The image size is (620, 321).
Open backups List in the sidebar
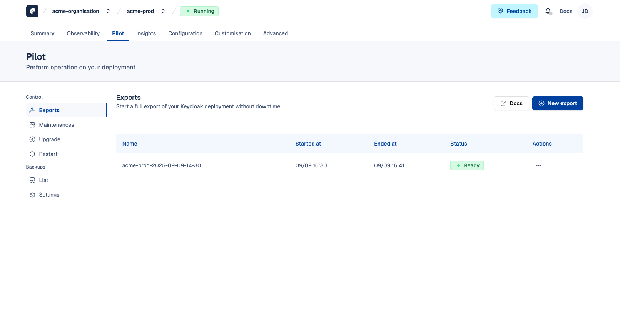click(66, 180)
